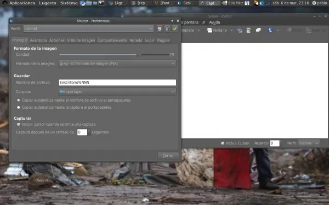329x205 pixels.
Task: Click the Cerrar button
Action: tap(168, 156)
